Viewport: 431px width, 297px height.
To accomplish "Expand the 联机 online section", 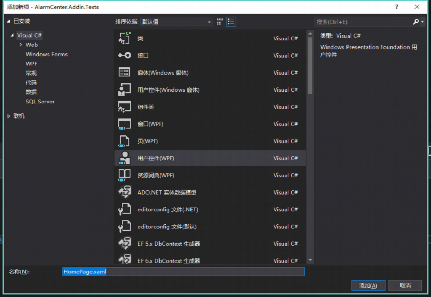I will (9, 116).
